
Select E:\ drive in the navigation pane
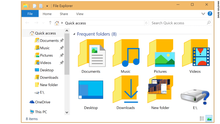(39, 92)
